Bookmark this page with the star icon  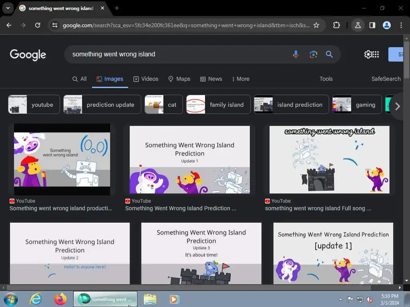point(316,25)
